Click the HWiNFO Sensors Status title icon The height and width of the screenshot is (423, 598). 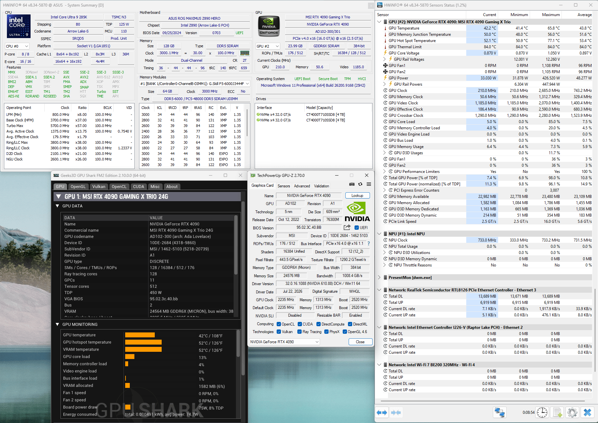pyautogui.click(x=380, y=5)
